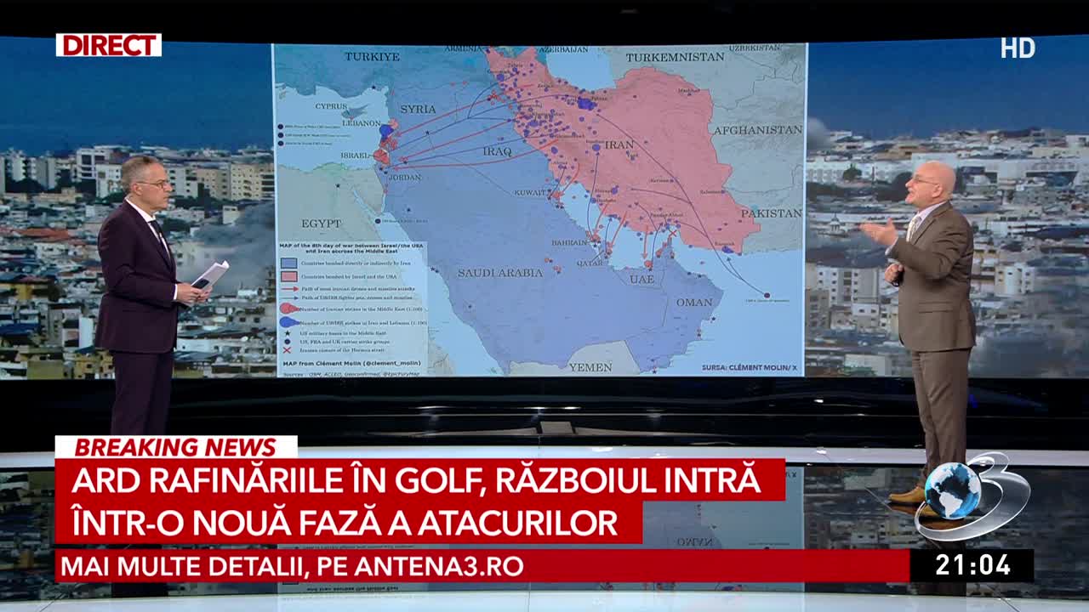
Task: Click the 21:04 clock display
Action: [972, 565]
